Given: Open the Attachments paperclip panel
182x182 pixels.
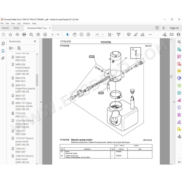Looking at the screenshot, I should tap(3, 58).
